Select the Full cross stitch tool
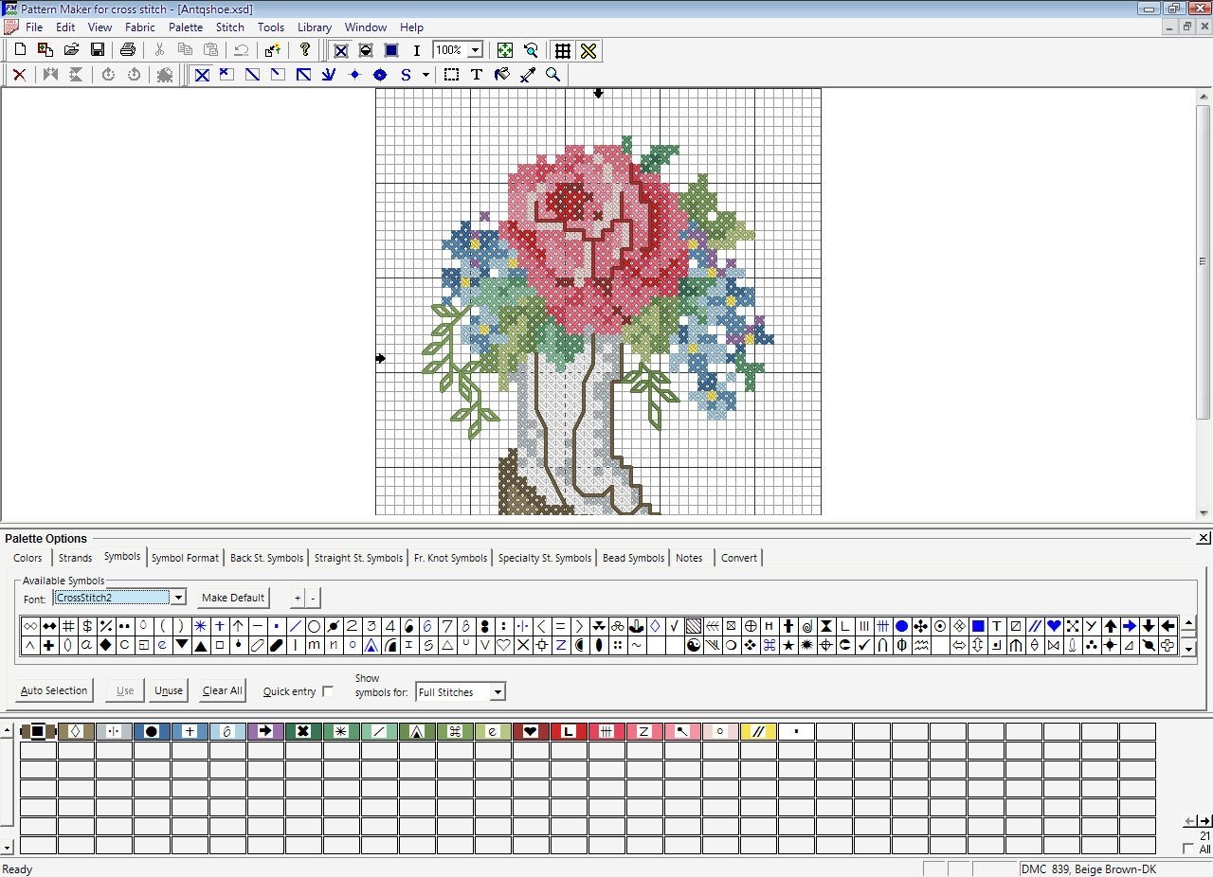 click(201, 75)
